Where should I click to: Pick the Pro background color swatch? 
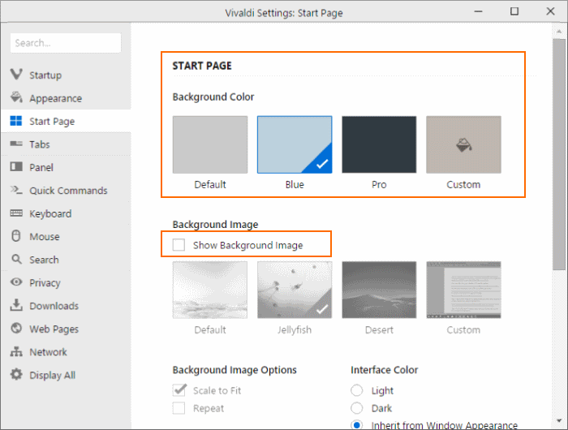coord(379,144)
